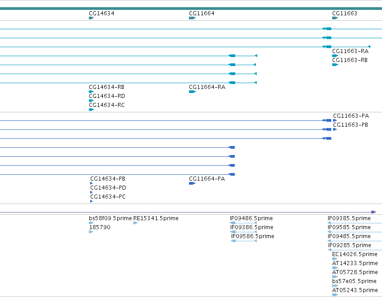Image resolution: width=382 pixels, height=297 pixels.
Task: Click the glyph beneath RE15341.5prime
Action: pos(136,223)
